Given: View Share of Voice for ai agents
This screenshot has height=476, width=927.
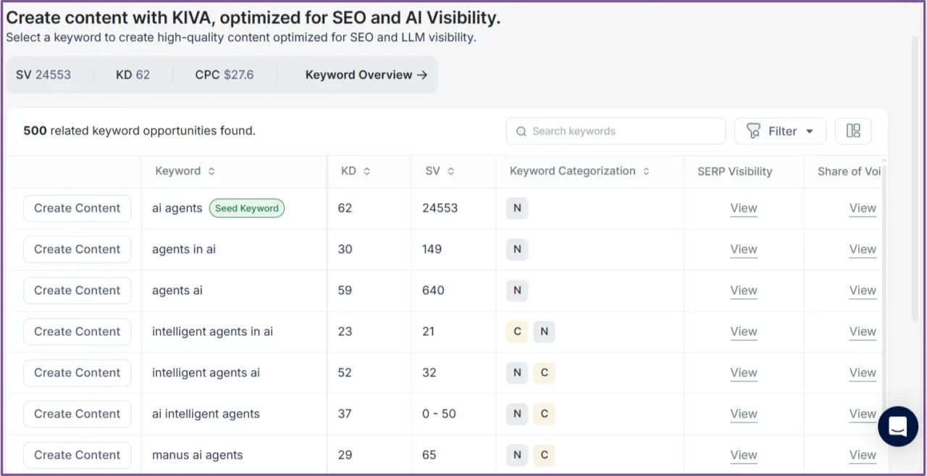Looking at the screenshot, I should tap(862, 208).
